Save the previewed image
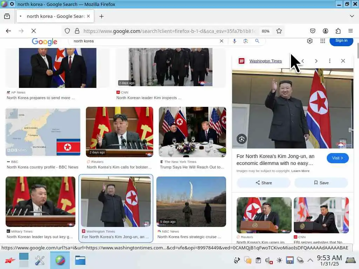The image size is (359, 269). 321,183
